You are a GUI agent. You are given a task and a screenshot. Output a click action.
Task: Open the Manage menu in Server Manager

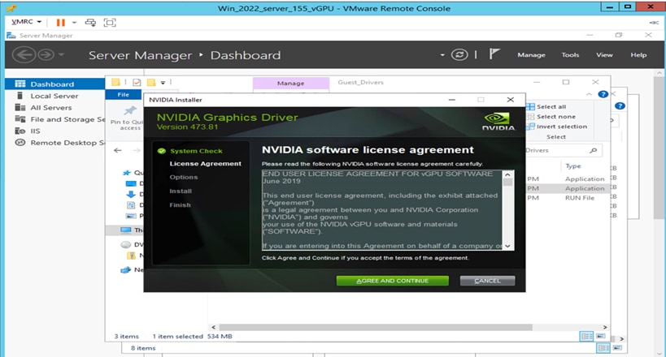pyautogui.click(x=531, y=55)
